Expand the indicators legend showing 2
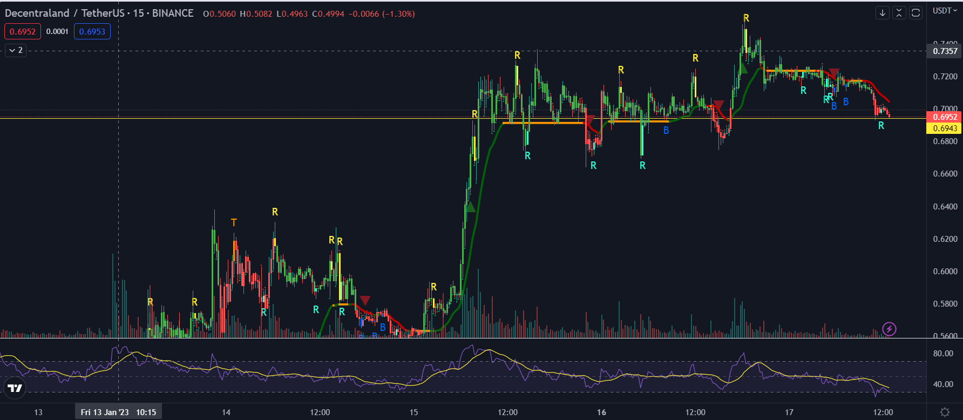 pyautogui.click(x=16, y=50)
